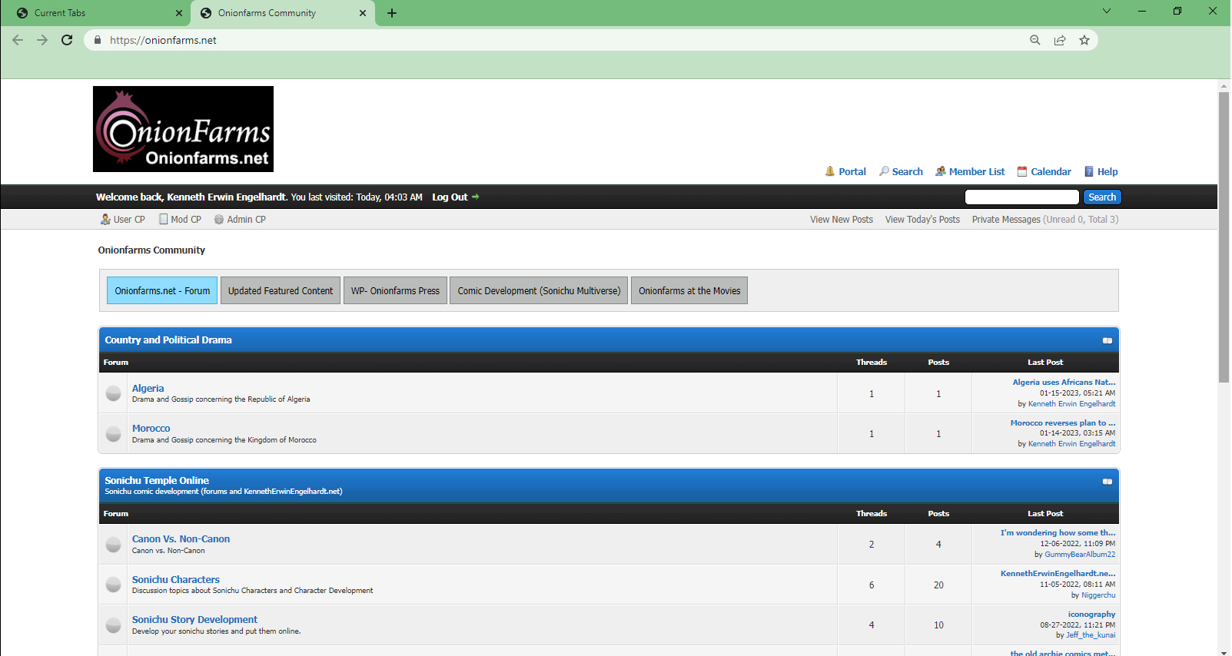Click the Canon Vs. Non-Canon status icon

(x=113, y=545)
